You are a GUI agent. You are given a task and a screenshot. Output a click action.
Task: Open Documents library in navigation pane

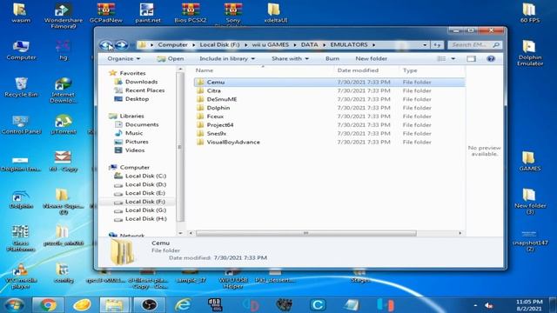click(x=142, y=124)
